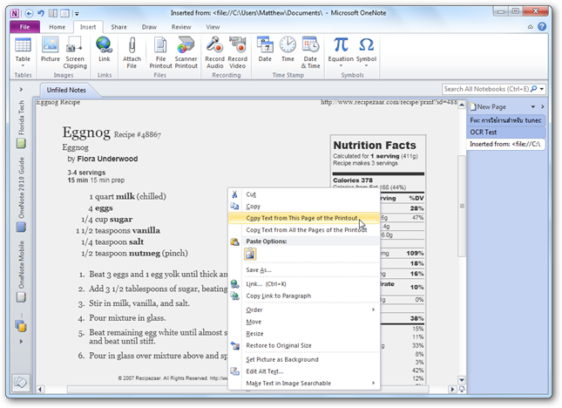Open the Symbol dropdown arrow
Image resolution: width=562 pixels, height=408 pixels.
(366, 66)
